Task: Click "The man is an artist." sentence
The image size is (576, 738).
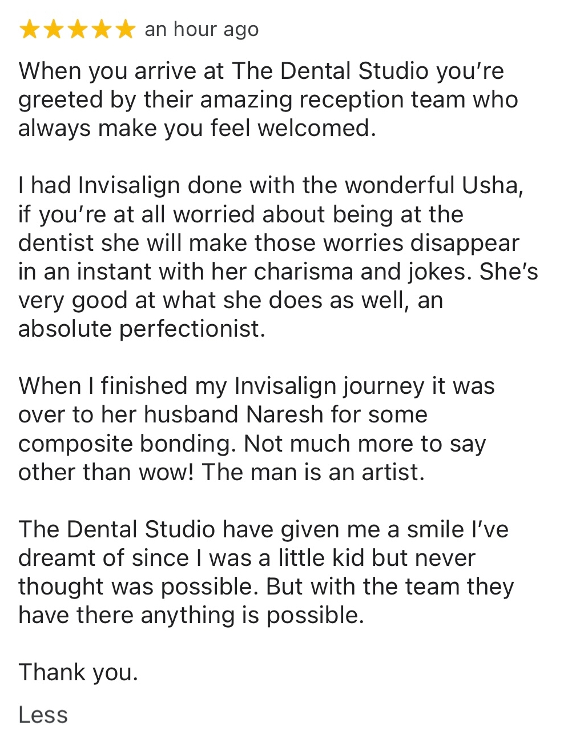Action: click(x=313, y=472)
